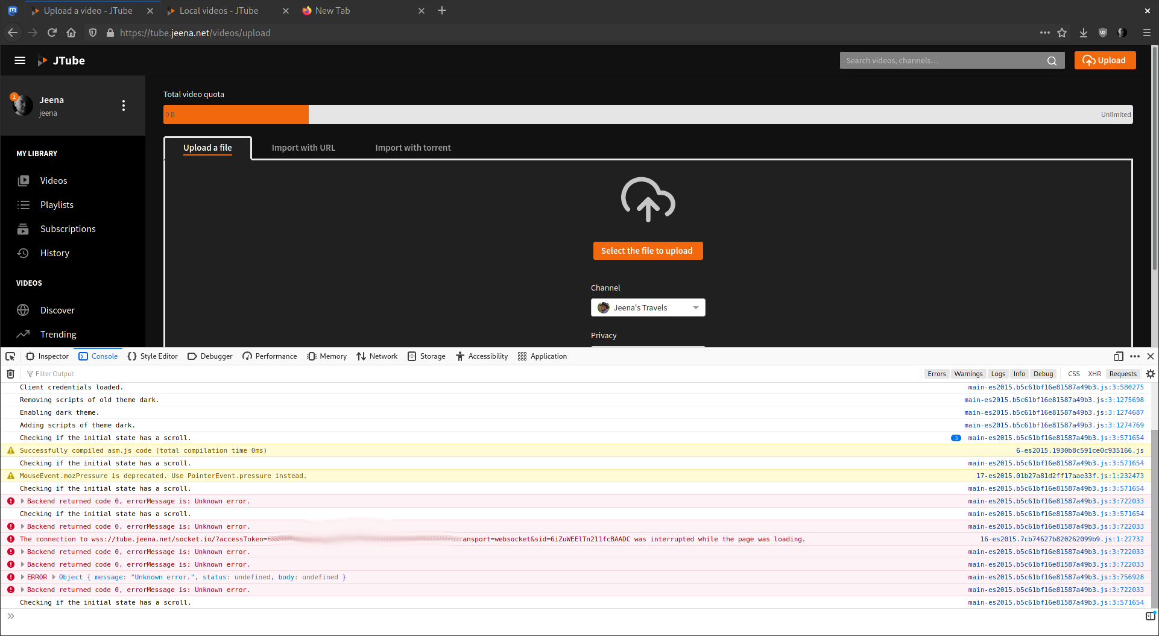Click the Select the file to upload button
This screenshot has width=1159, height=636.
[648, 250]
